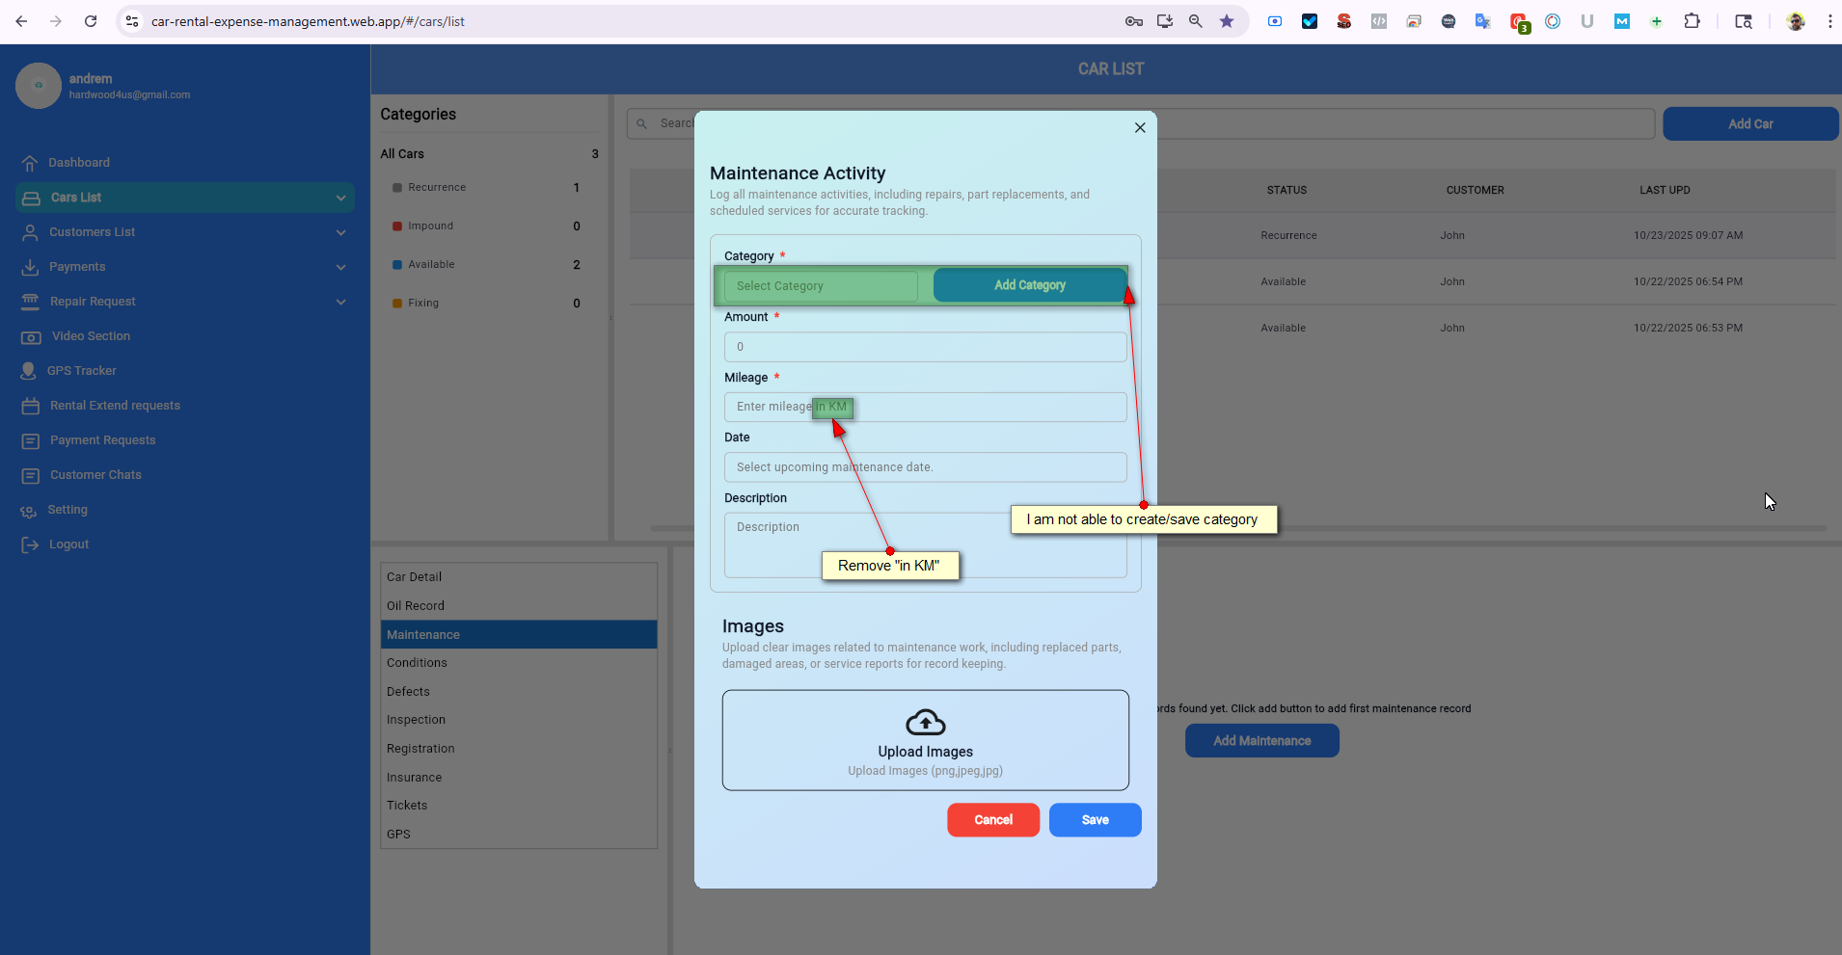This screenshot has width=1842, height=955.
Task: Open the Insurance tab
Action: coord(415,778)
